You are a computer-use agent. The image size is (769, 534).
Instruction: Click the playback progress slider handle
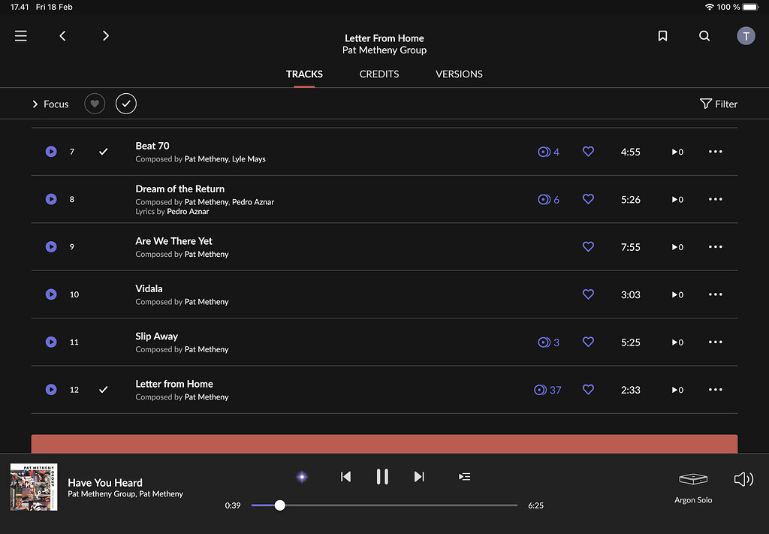pyautogui.click(x=280, y=505)
